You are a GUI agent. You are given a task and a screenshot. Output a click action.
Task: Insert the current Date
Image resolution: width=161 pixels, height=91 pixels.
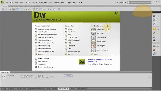[34, 9]
